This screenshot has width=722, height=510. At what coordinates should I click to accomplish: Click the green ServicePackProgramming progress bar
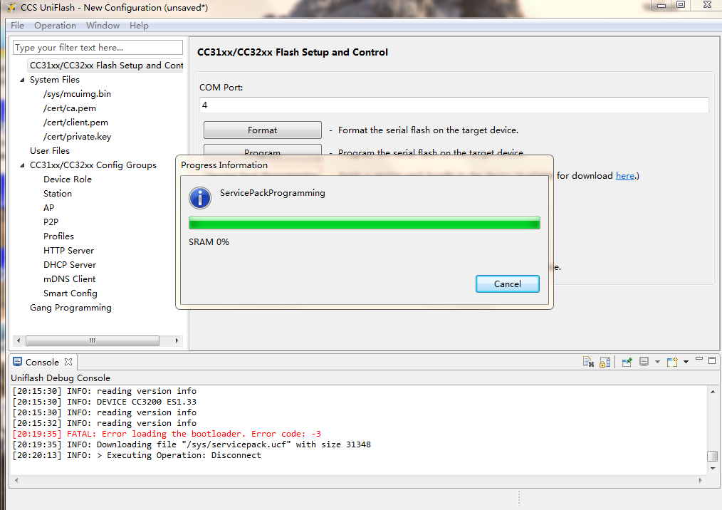365,223
